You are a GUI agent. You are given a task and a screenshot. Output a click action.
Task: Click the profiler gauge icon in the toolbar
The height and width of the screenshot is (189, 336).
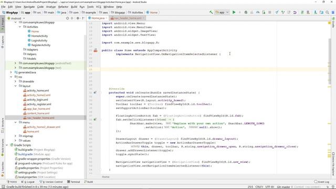point(258,13)
